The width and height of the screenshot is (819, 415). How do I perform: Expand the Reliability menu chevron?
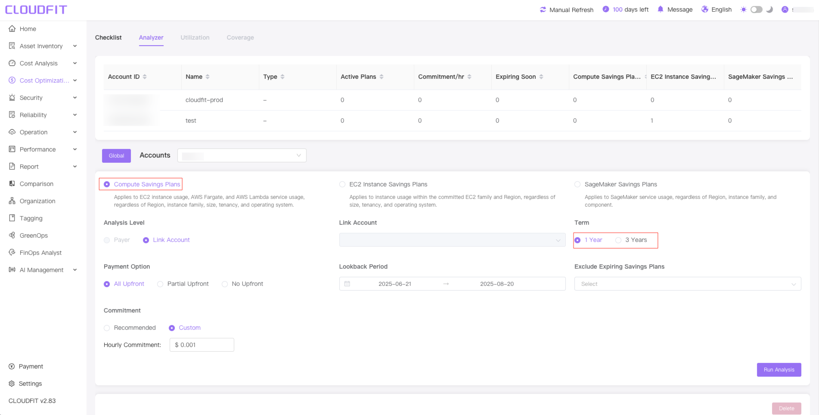coord(75,115)
